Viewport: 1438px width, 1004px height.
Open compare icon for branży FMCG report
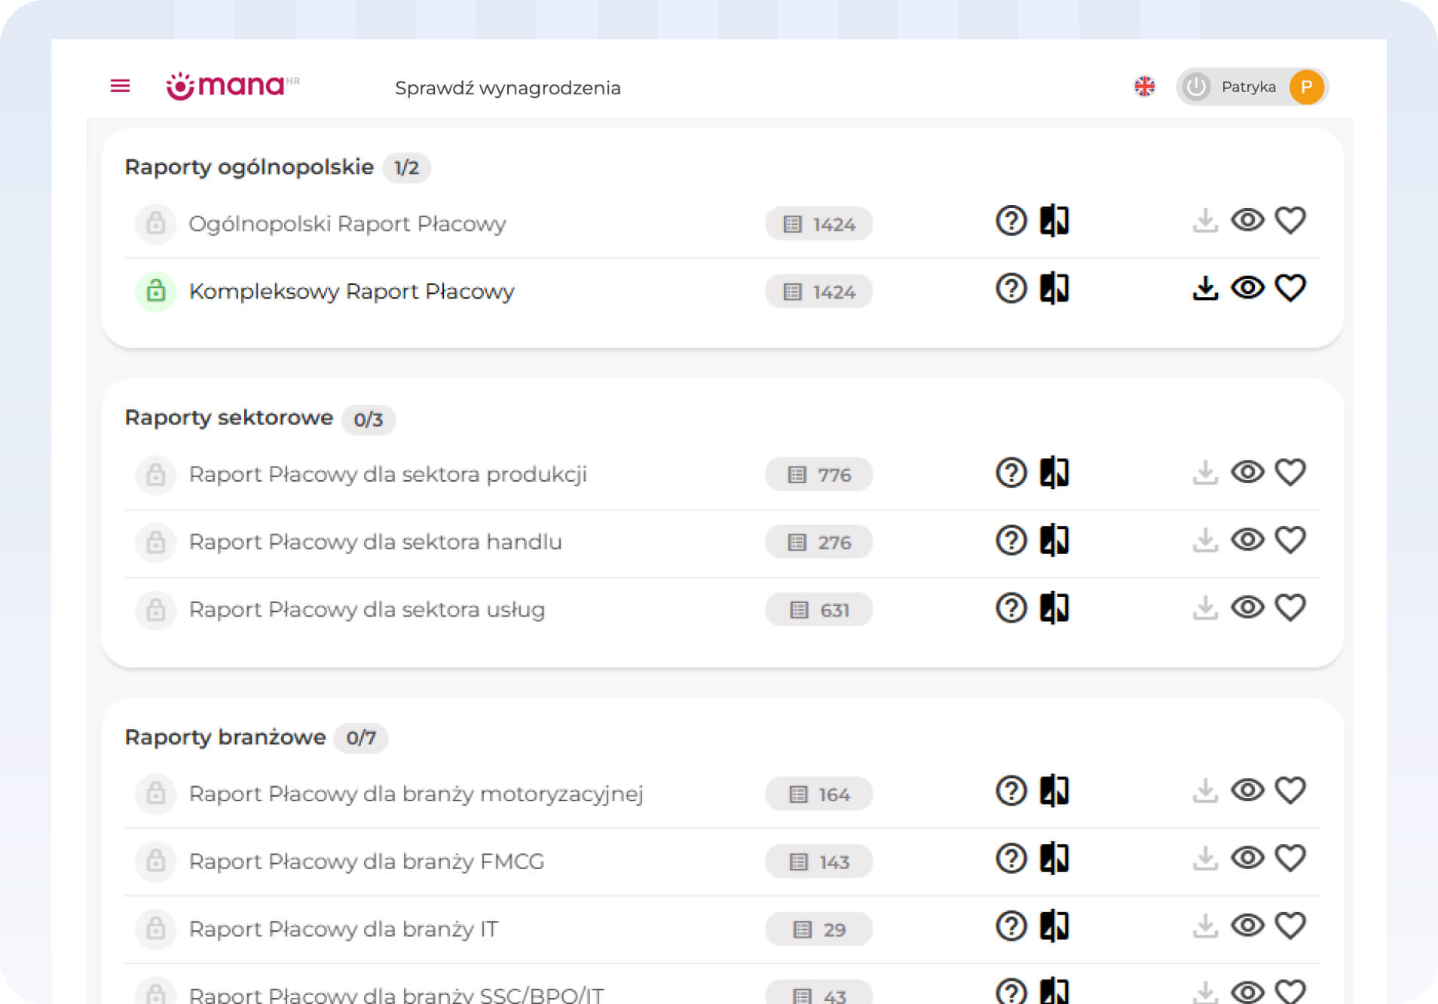(x=1054, y=859)
